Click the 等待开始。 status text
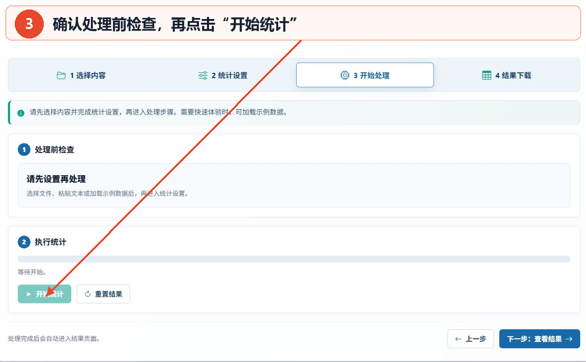This screenshot has height=362, width=586. pyautogui.click(x=32, y=272)
